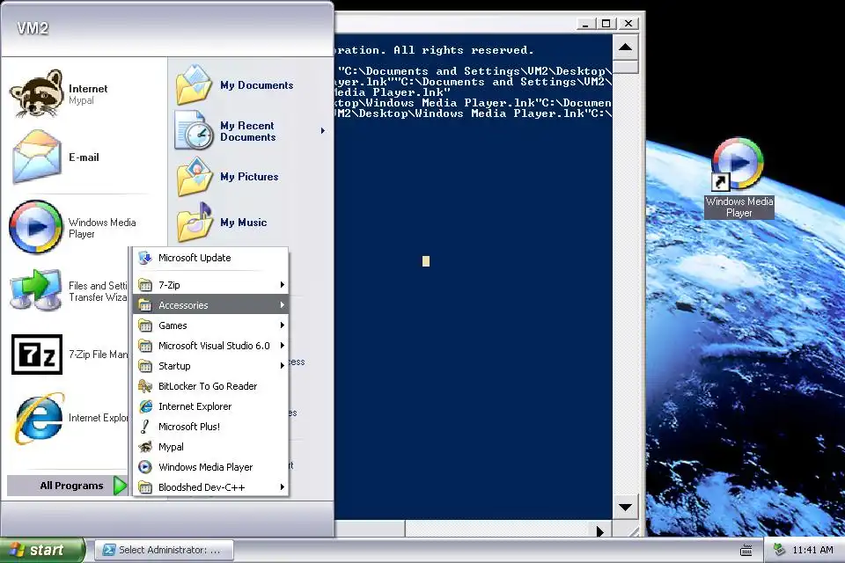Click Microsoft Visual Studio 6.0 folder icon
This screenshot has width=845, height=563.
coord(145,346)
